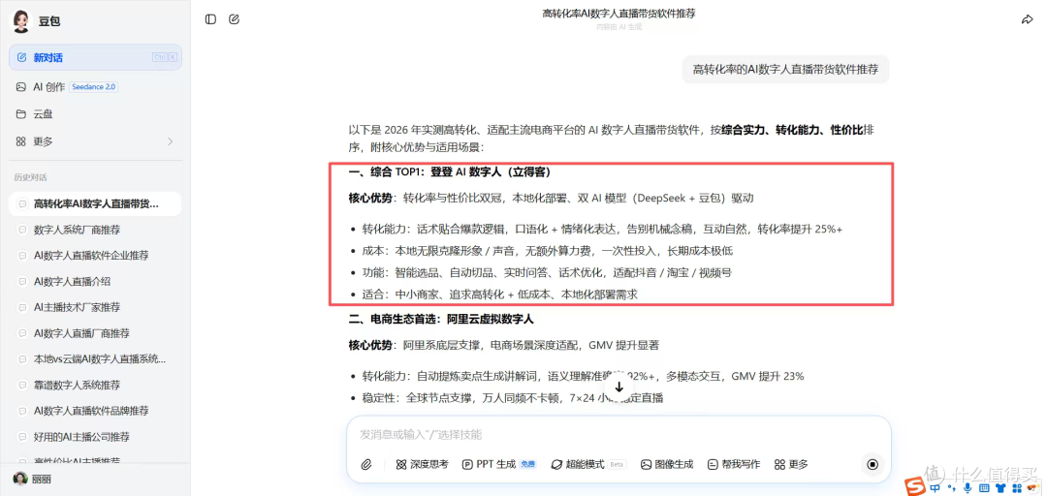Select PPT 生成 skill
1047x496 pixels.
coord(500,465)
